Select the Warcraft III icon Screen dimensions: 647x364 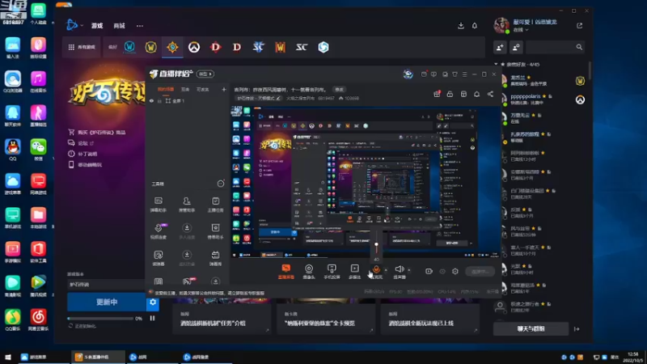pyautogui.click(x=280, y=47)
